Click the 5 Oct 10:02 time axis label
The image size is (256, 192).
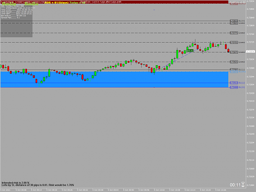click(159, 190)
